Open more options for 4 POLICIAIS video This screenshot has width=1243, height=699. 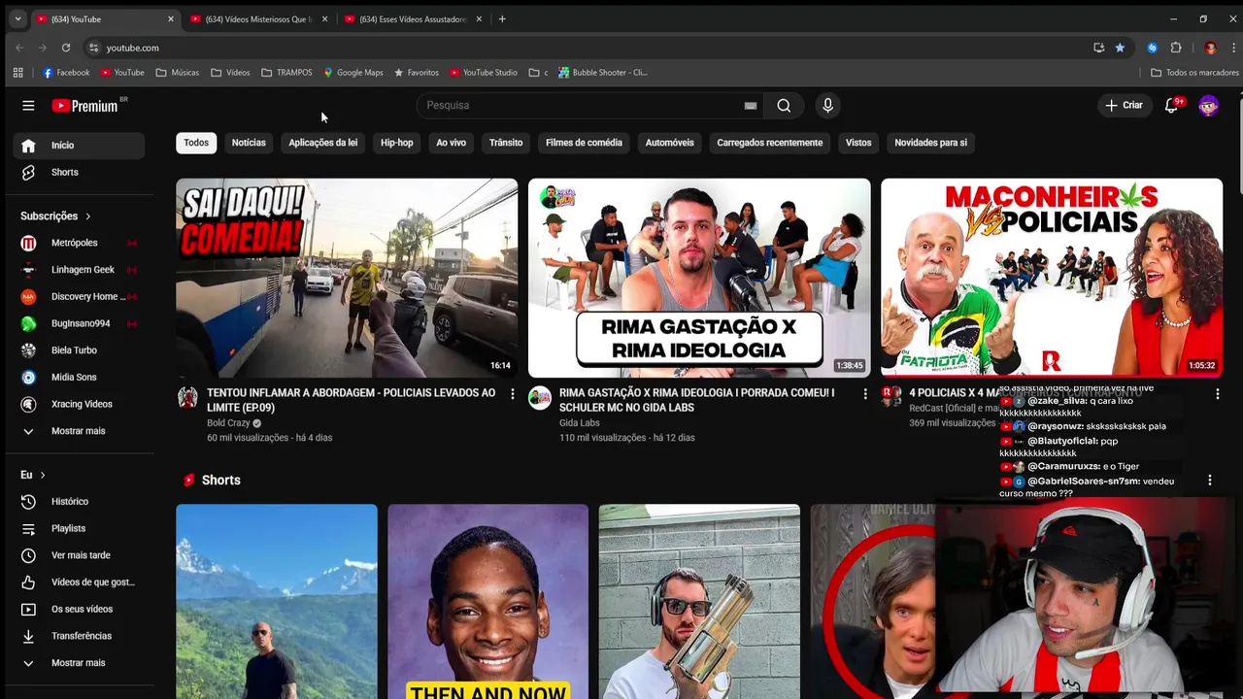[1218, 393]
